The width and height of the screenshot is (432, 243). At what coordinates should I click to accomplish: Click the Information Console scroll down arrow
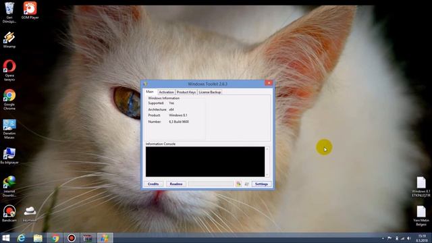click(267, 174)
